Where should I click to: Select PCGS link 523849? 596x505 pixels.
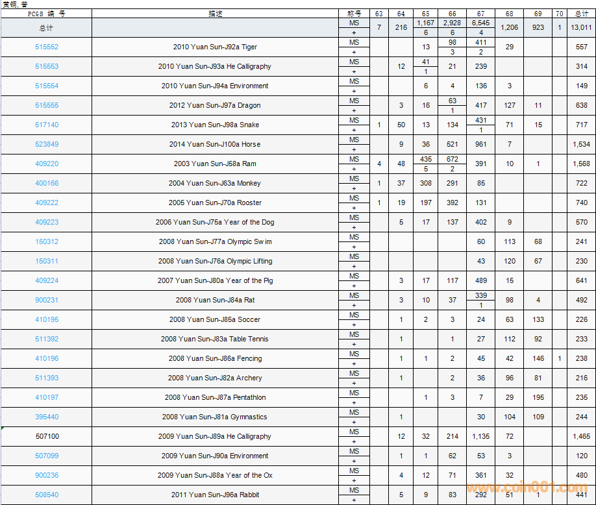tap(46, 145)
